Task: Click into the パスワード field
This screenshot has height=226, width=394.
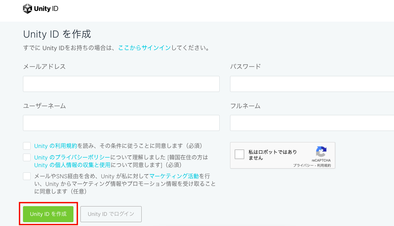Action: point(312,84)
